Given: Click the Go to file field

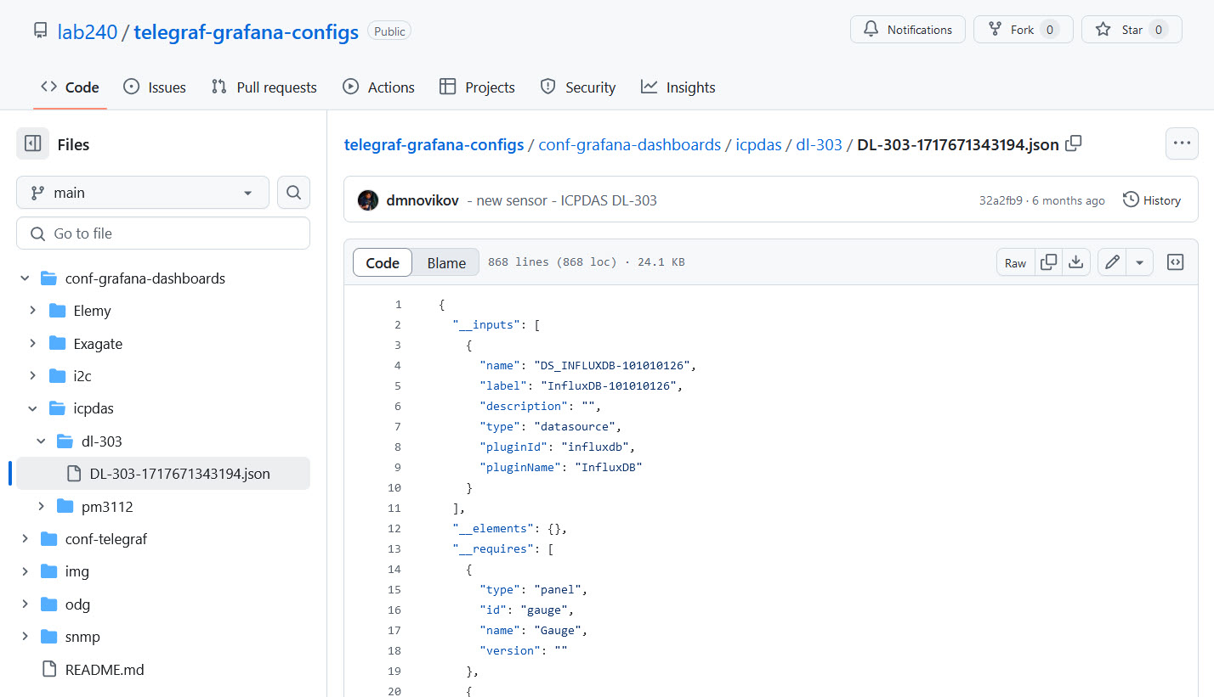Looking at the screenshot, I should 162,233.
